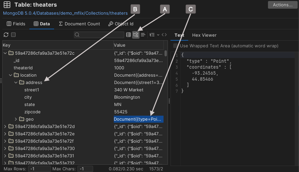Screen dimensions: 299x172
Task: Collapse the location node
Action: click(x=11, y=75)
